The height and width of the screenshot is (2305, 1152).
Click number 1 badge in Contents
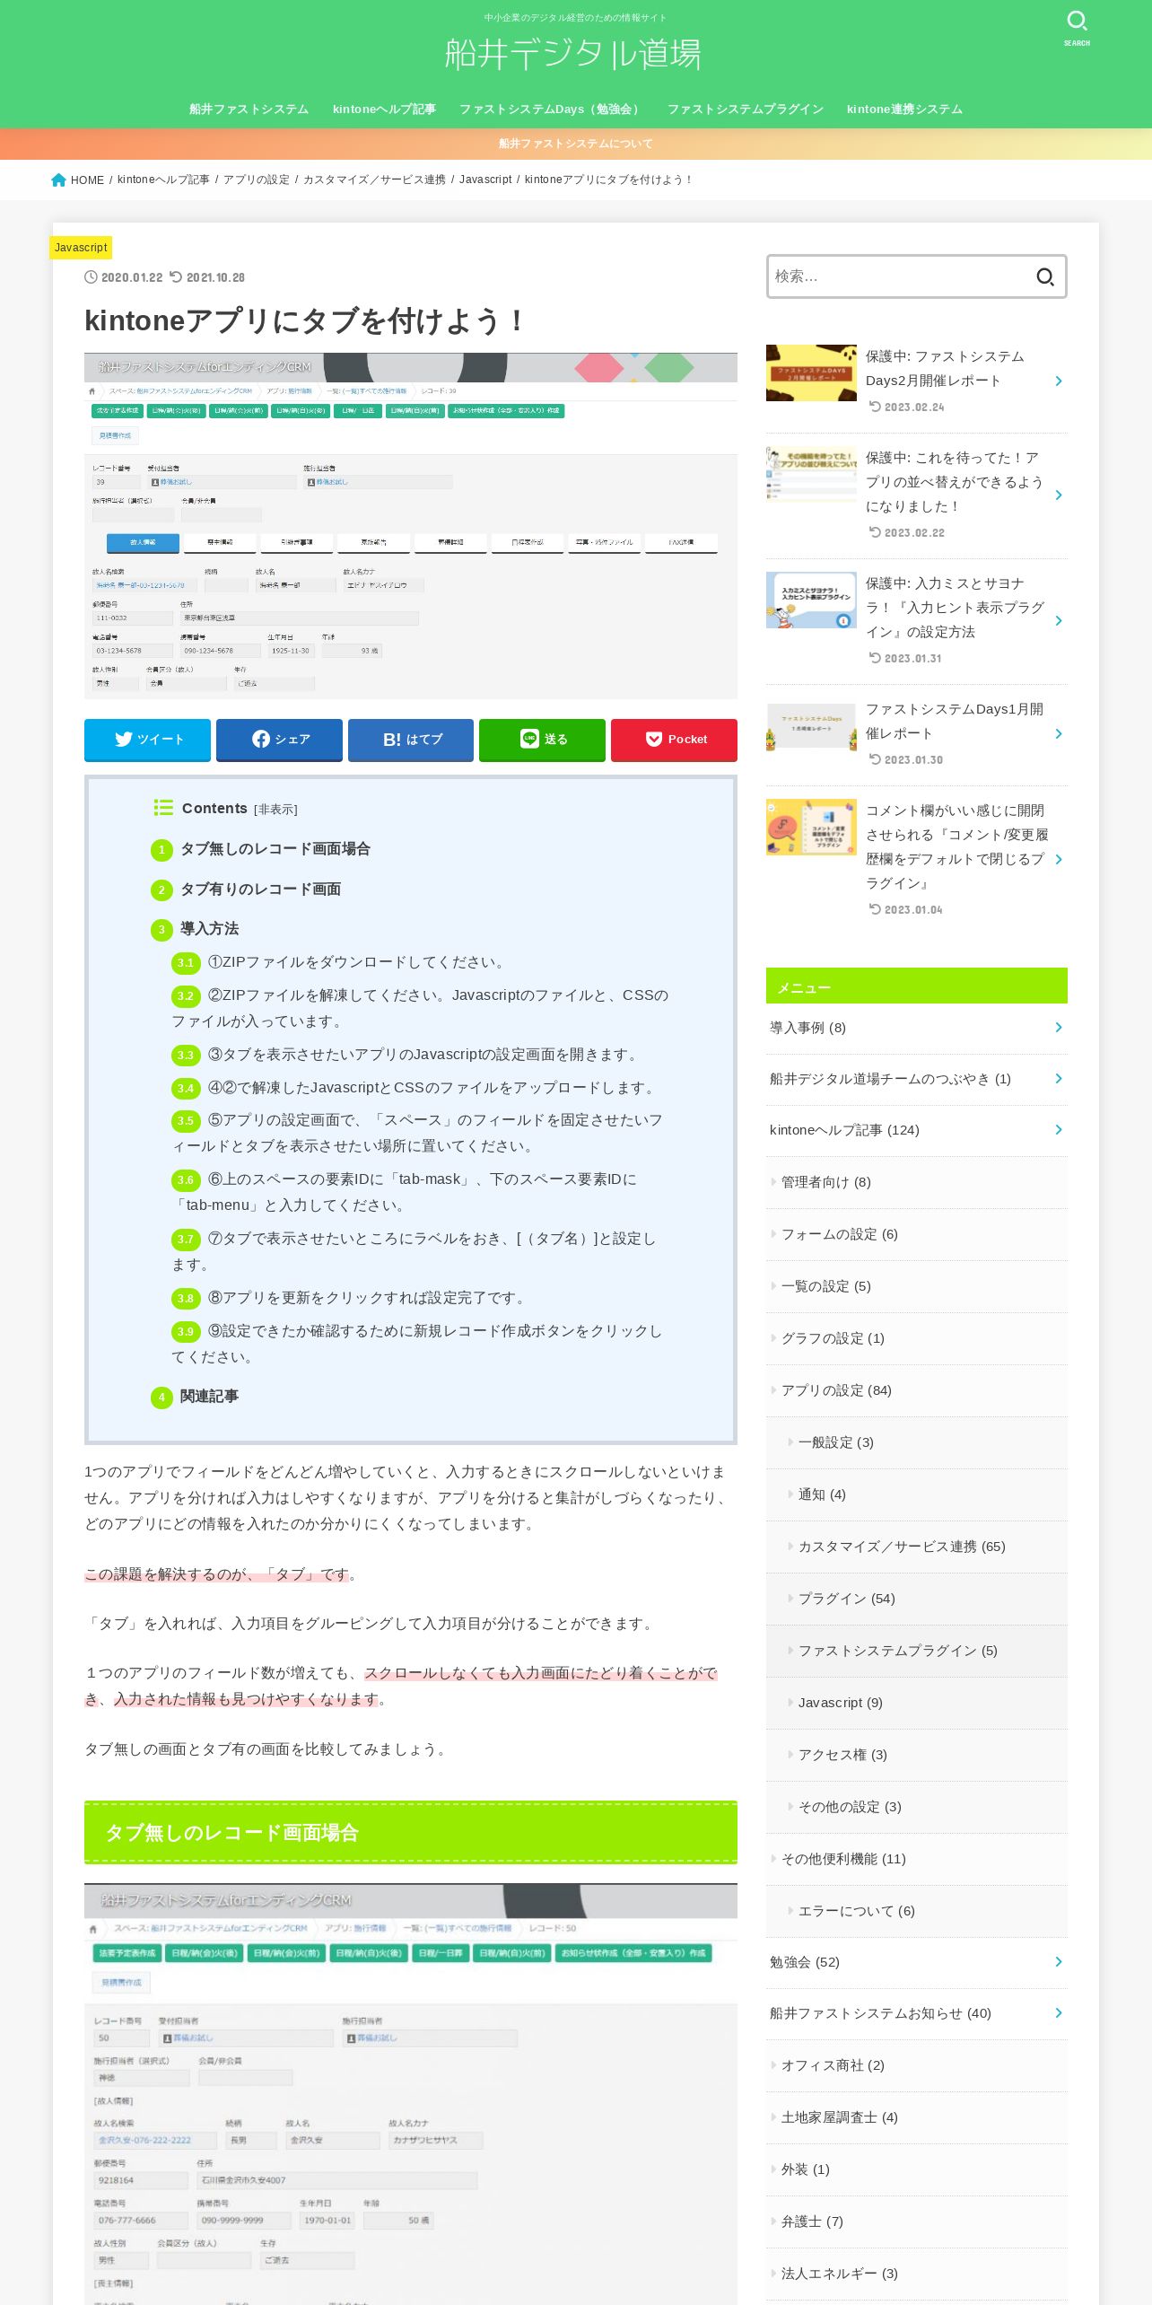click(161, 850)
